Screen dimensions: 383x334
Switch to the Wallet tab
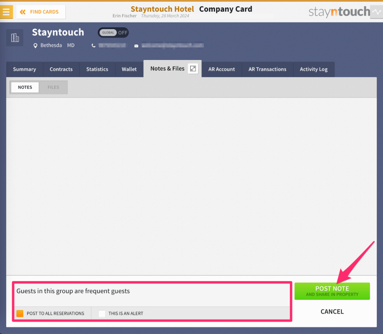point(129,70)
